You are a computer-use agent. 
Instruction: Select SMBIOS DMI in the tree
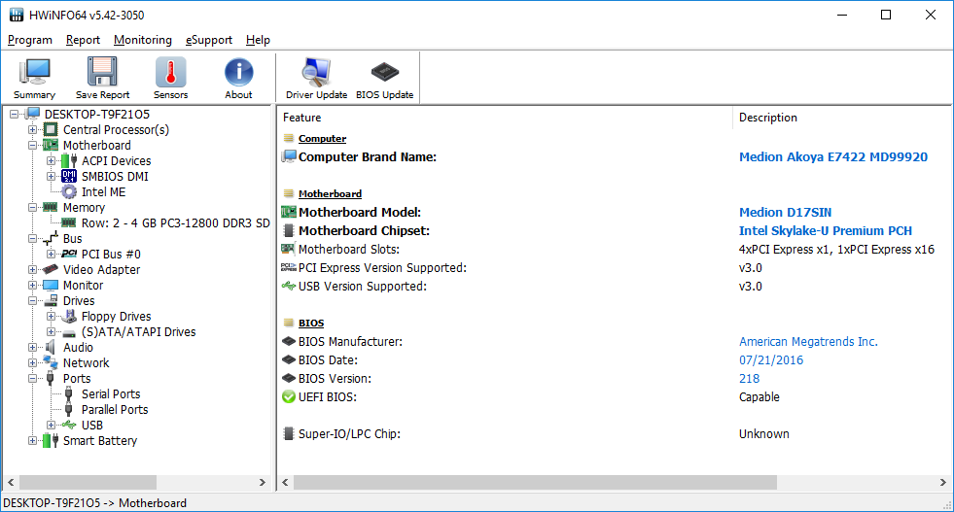coord(115,177)
